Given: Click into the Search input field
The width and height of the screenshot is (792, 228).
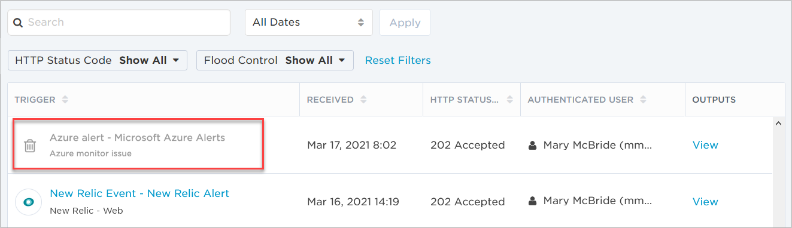Looking at the screenshot, I should [x=119, y=23].
